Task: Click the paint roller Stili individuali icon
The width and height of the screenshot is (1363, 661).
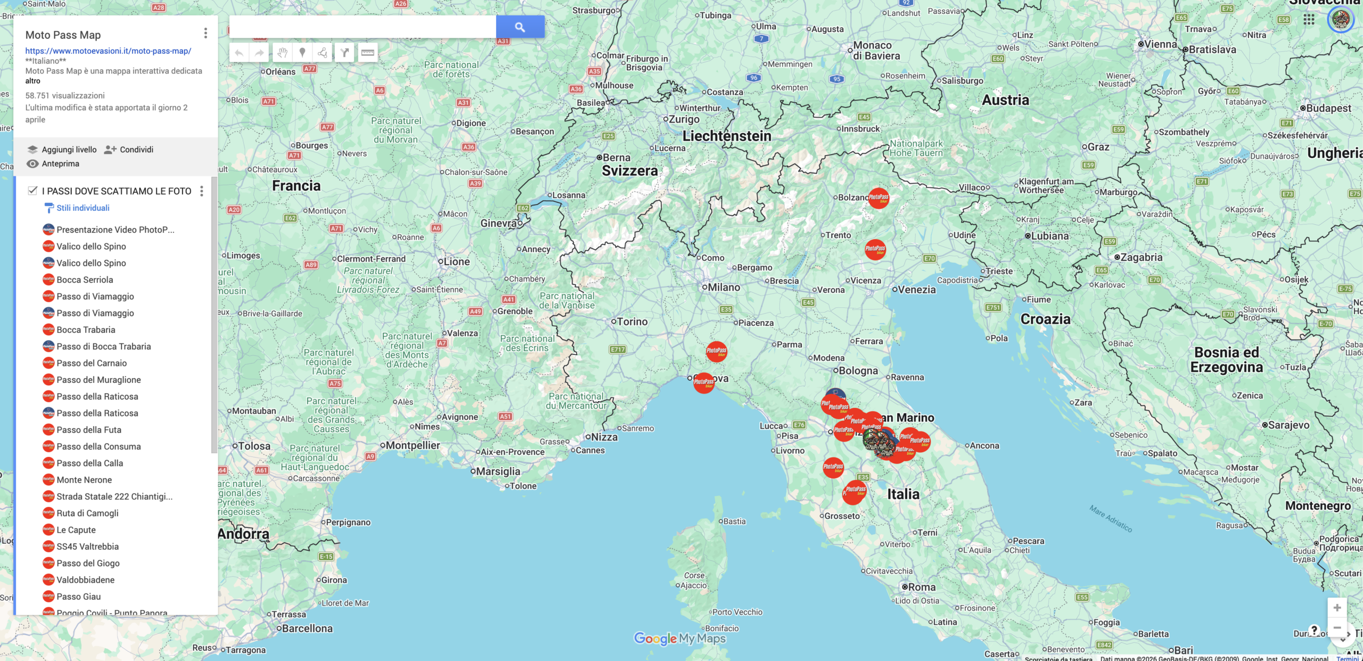Action: tap(49, 208)
